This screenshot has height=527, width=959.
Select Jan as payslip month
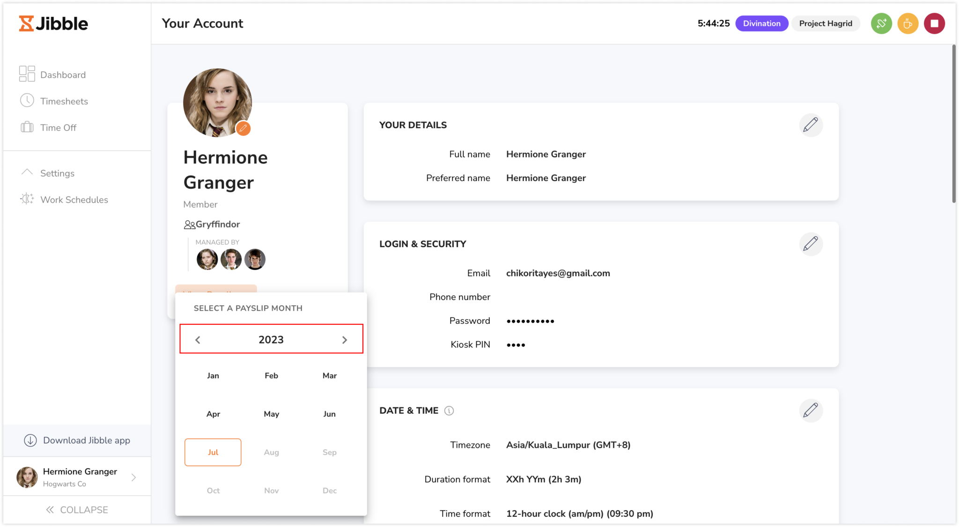213,375
